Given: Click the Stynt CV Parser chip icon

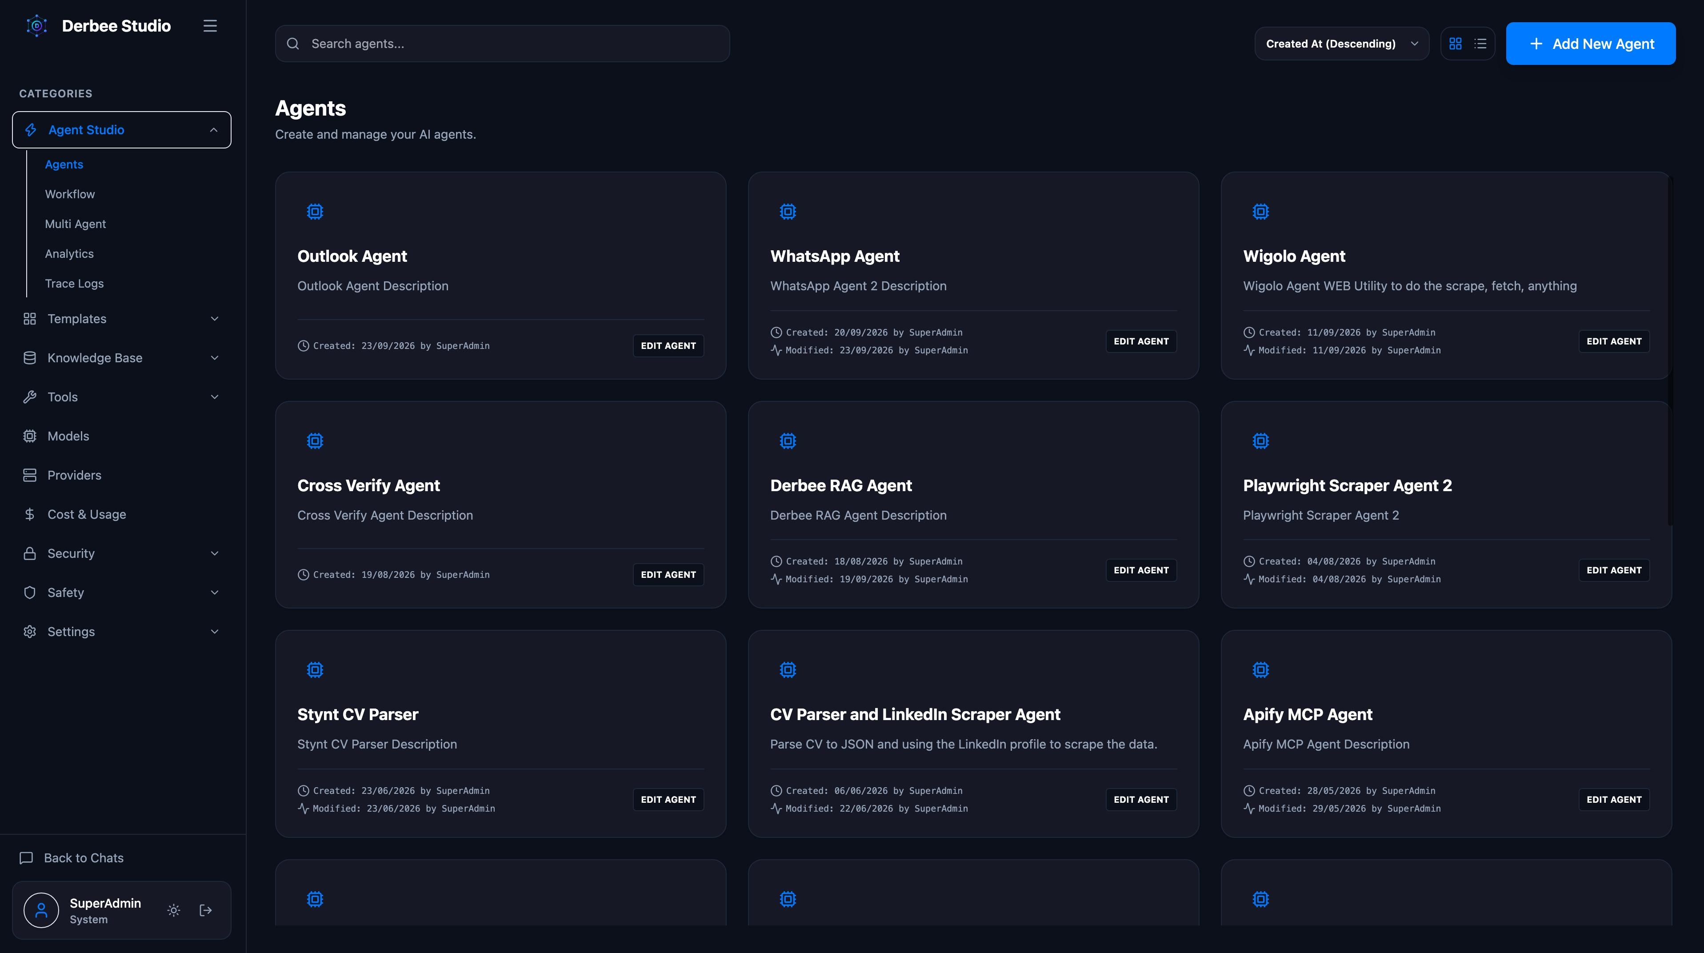Looking at the screenshot, I should coord(315,670).
